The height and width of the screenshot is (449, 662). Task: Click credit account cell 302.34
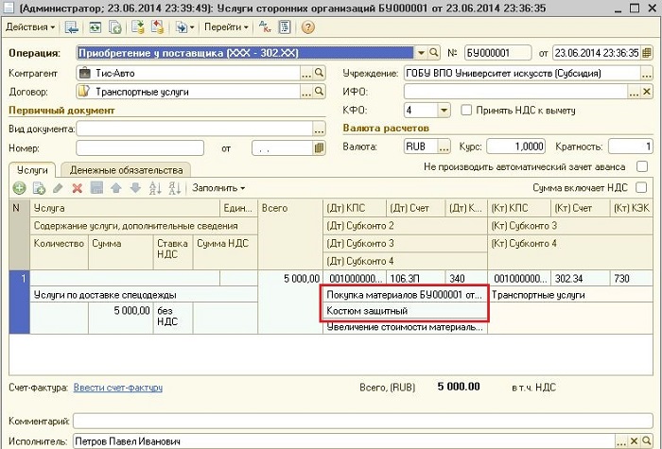point(580,279)
